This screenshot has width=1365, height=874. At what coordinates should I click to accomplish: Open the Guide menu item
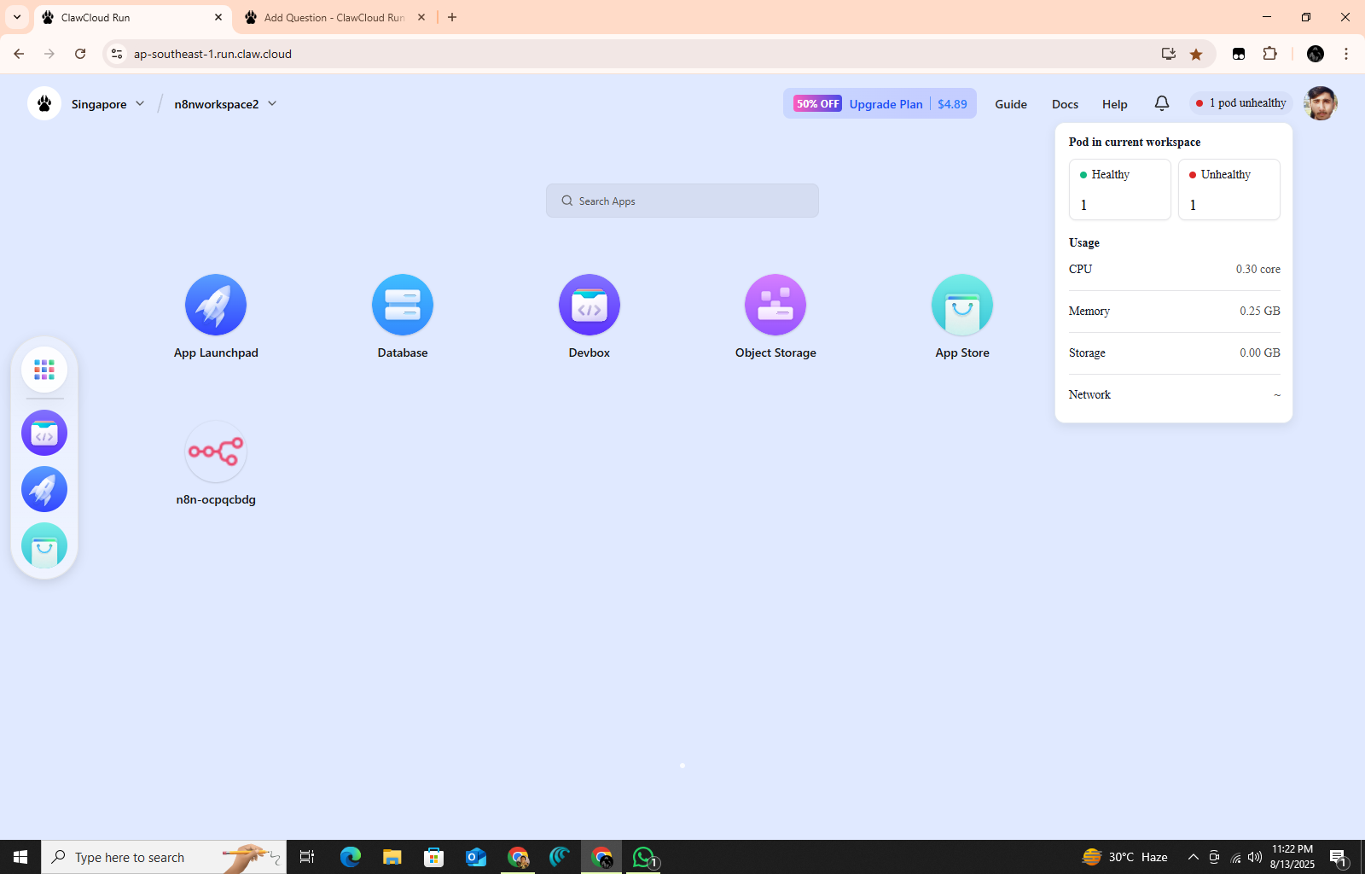coord(1011,104)
